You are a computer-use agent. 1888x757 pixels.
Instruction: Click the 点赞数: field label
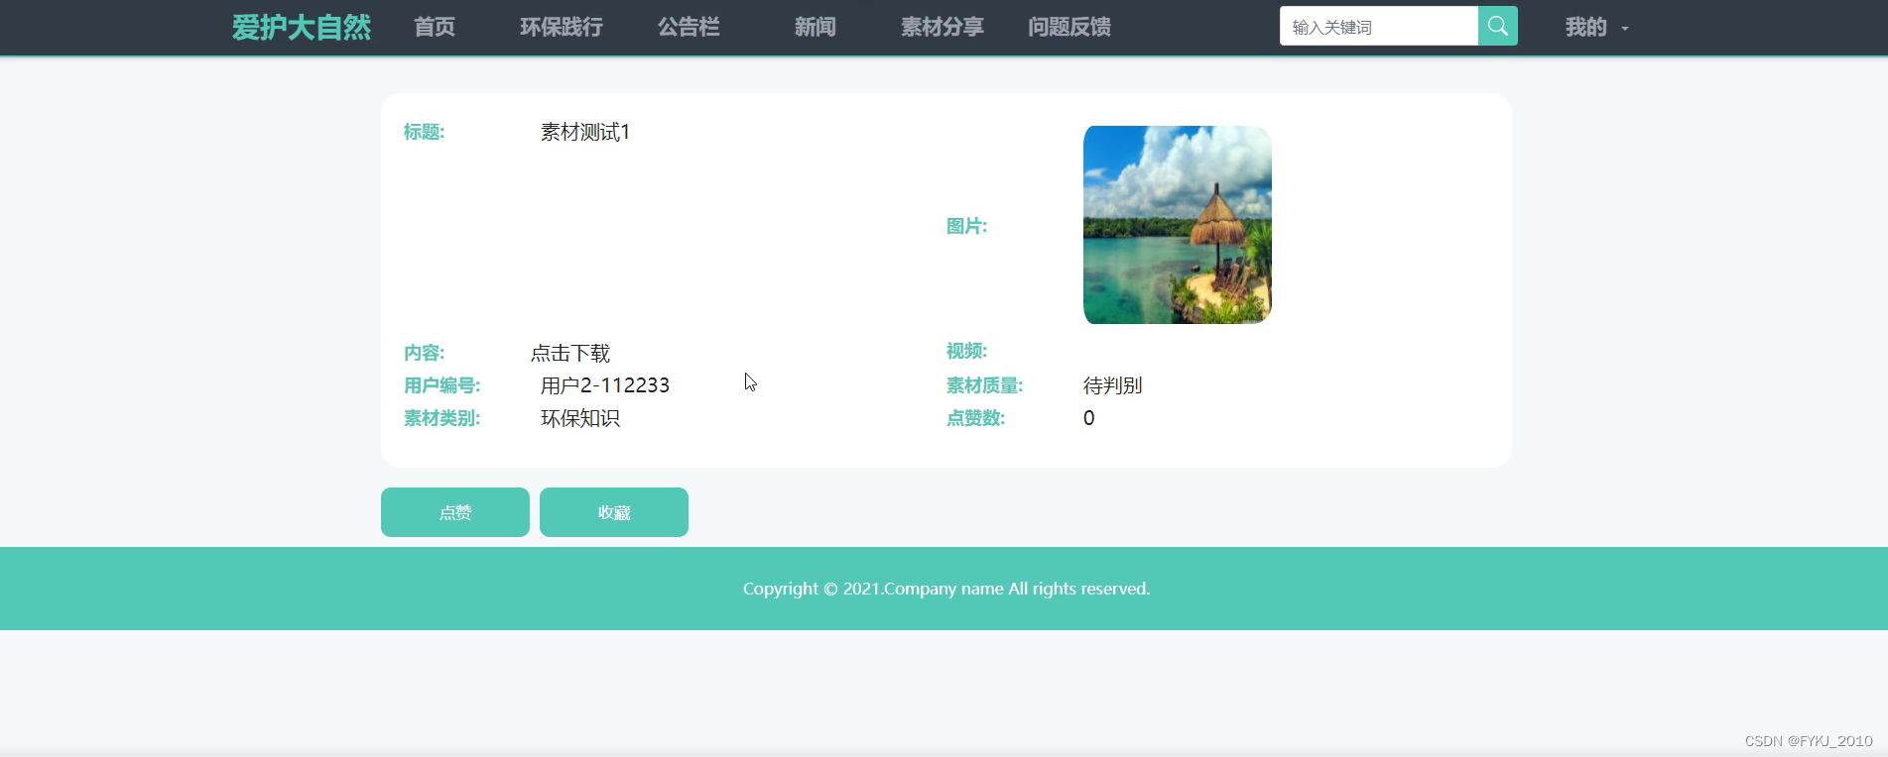click(976, 418)
